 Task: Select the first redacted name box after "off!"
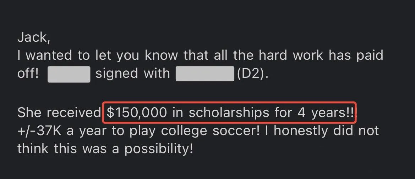tap(69, 75)
